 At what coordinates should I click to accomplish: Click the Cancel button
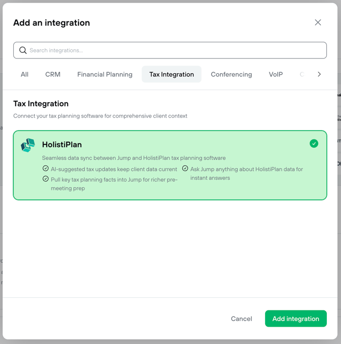tap(241, 319)
